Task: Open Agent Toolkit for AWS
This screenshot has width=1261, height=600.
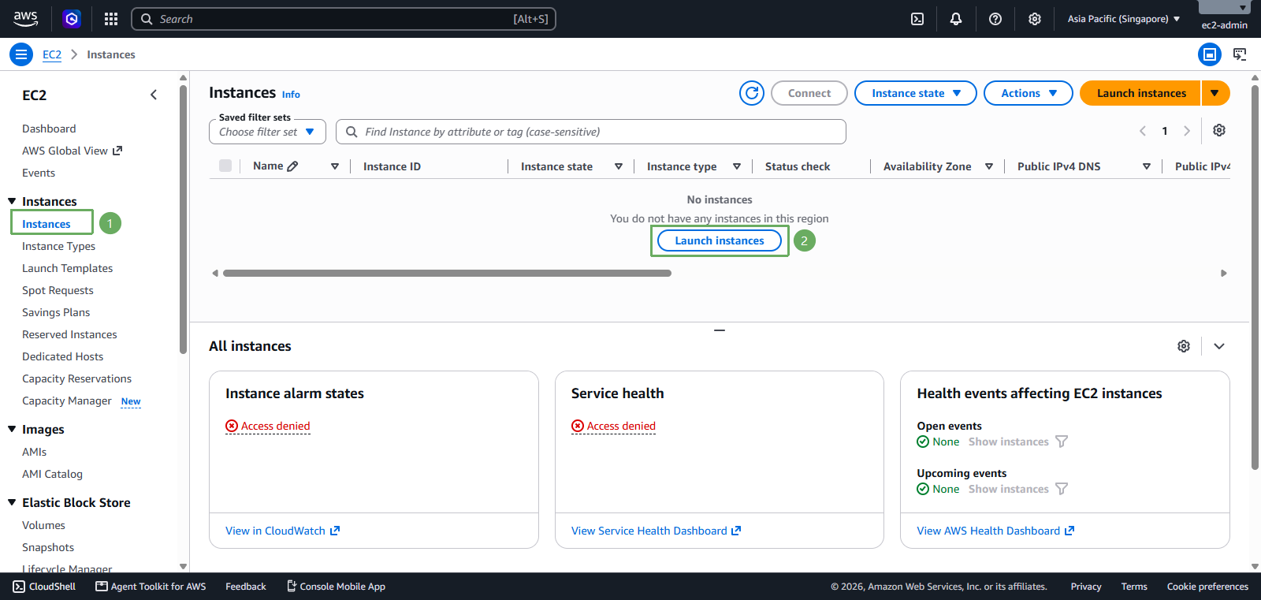Action: pyautogui.click(x=151, y=587)
